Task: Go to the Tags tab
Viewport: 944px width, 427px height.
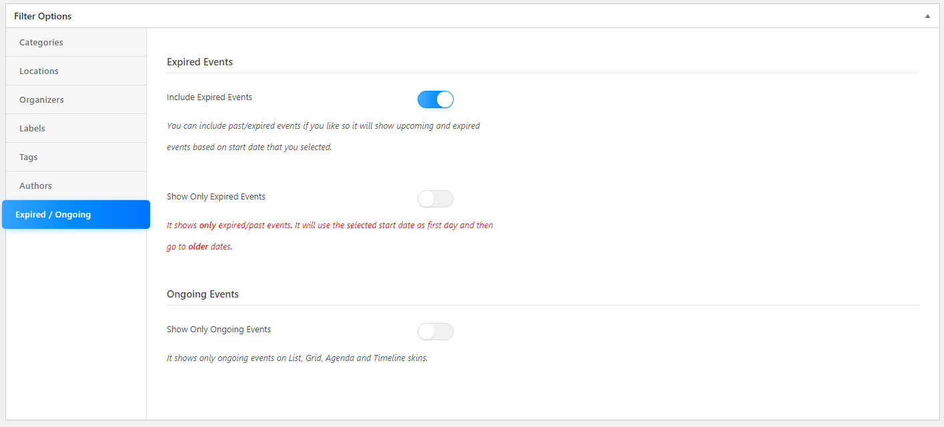Action: coord(76,157)
